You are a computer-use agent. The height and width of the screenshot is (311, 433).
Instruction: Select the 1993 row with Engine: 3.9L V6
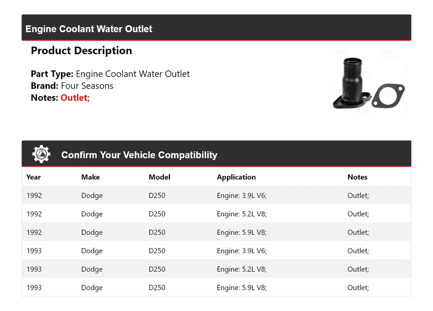click(216, 251)
